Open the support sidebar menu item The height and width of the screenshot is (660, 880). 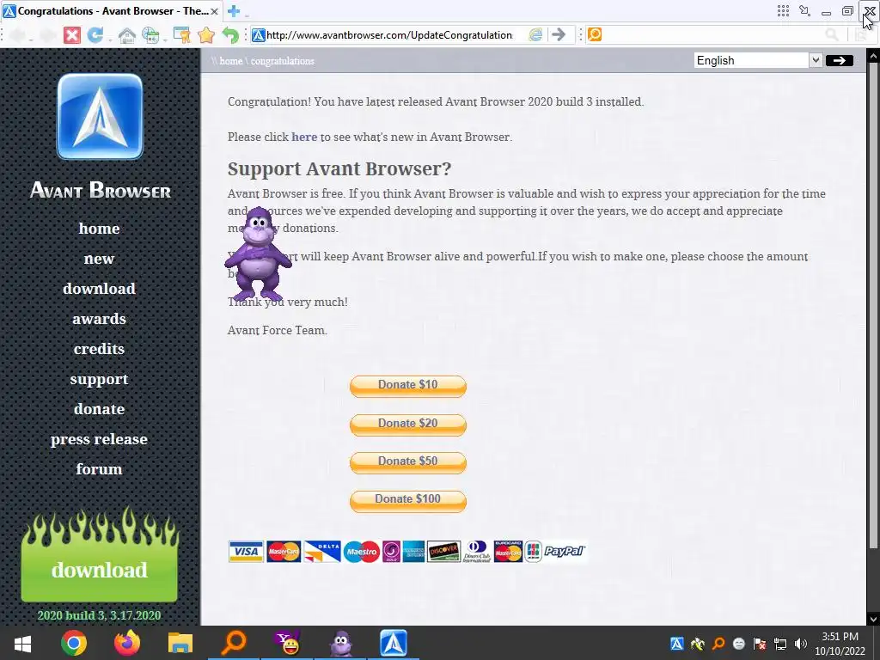pos(99,379)
